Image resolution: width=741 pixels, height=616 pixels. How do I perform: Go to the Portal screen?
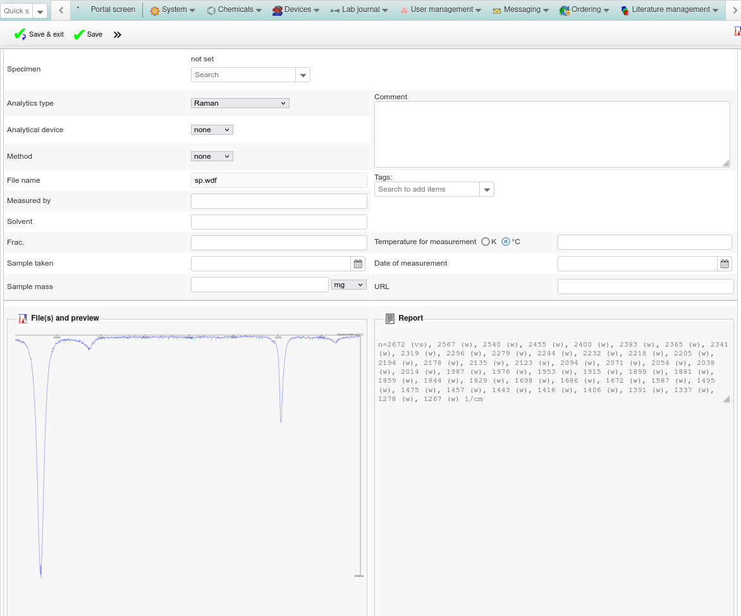point(113,10)
